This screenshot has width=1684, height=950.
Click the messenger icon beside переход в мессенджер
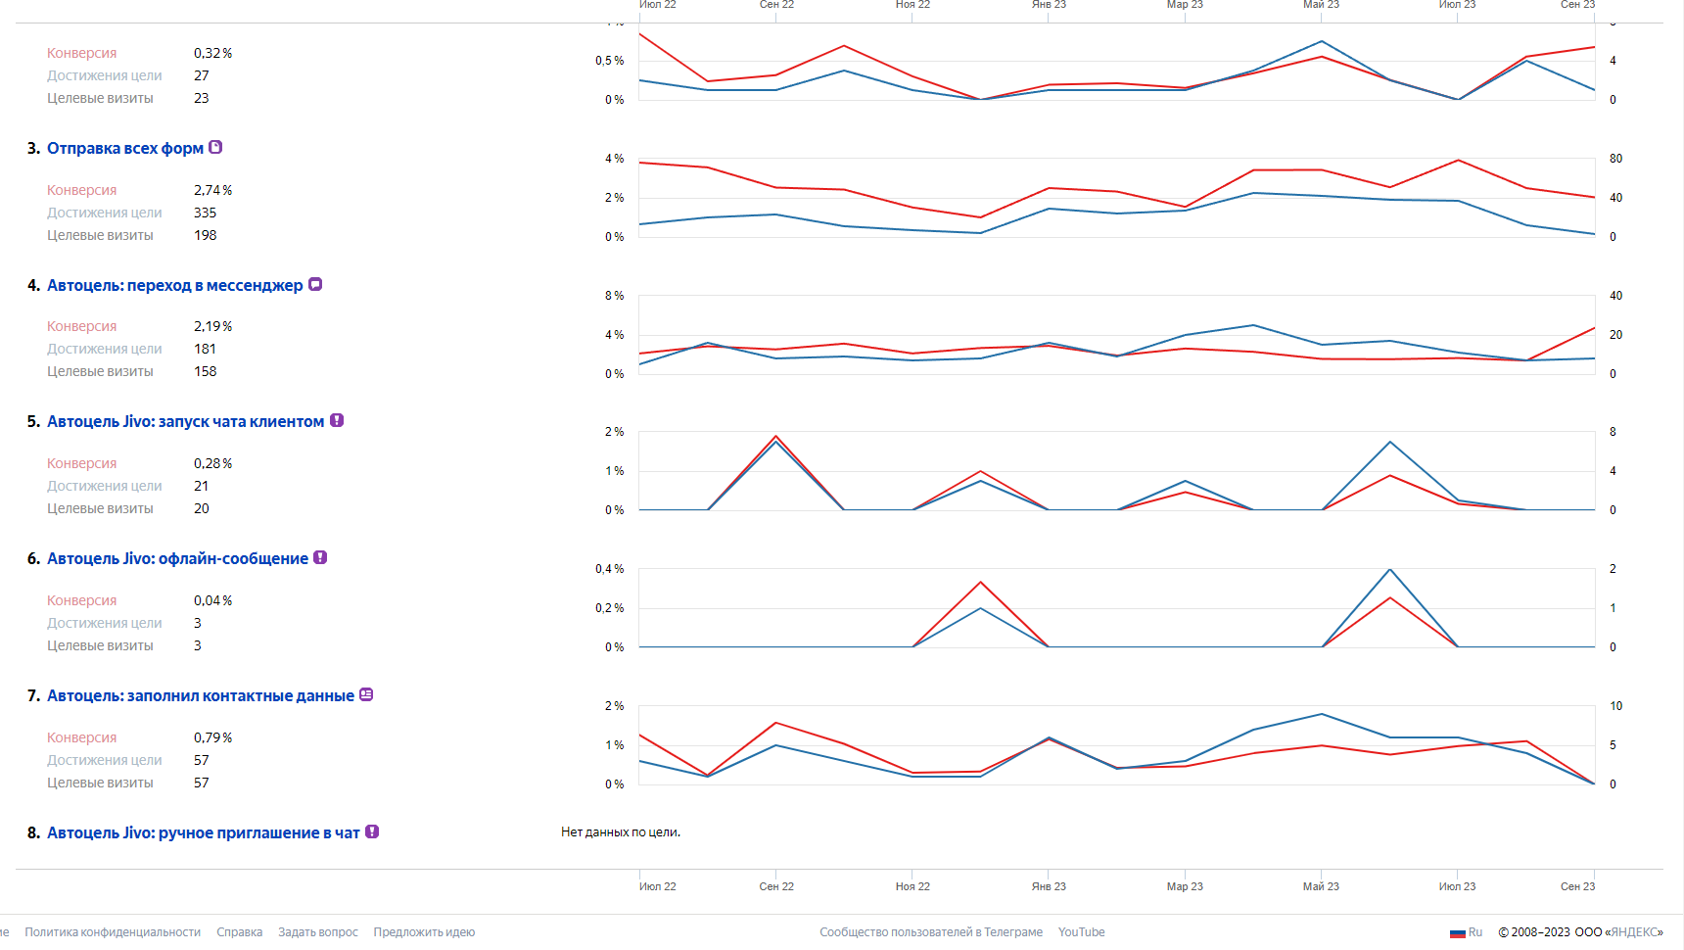pyautogui.click(x=315, y=285)
